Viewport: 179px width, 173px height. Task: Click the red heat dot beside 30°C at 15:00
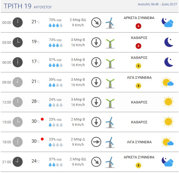tap(42, 119)
